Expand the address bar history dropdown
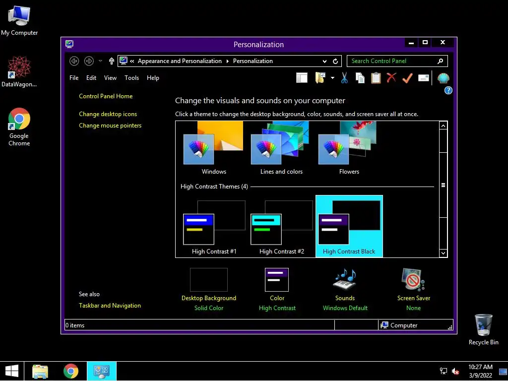 324,61
